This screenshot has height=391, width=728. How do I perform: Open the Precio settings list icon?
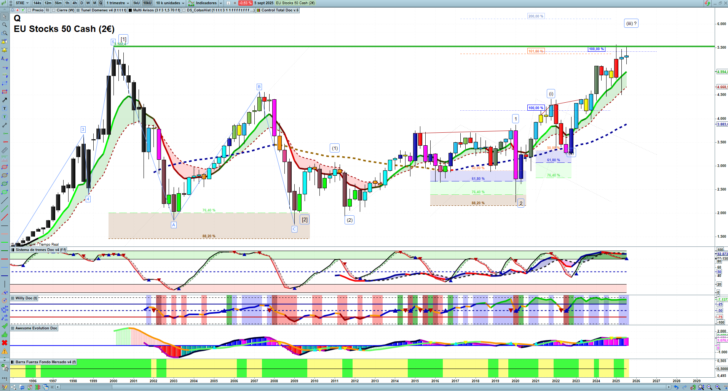pos(48,10)
